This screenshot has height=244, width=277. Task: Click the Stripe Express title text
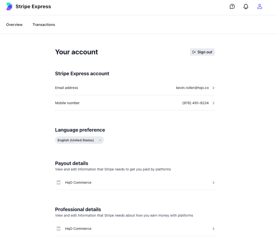point(33,7)
